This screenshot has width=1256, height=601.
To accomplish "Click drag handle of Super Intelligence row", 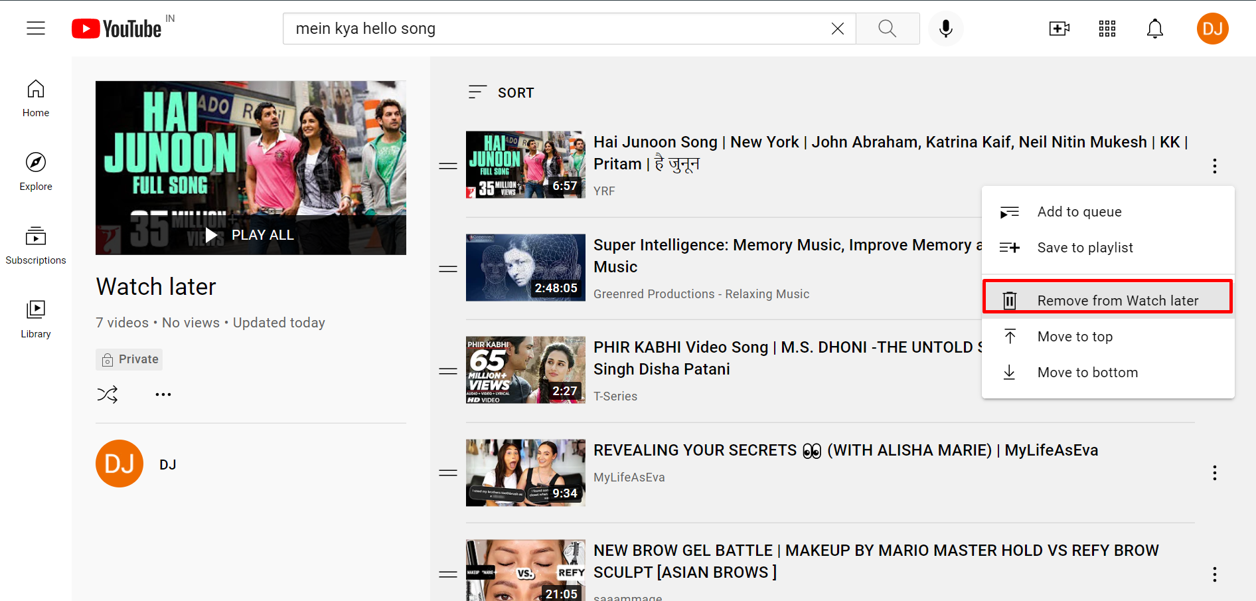I will (x=448, y=269).
